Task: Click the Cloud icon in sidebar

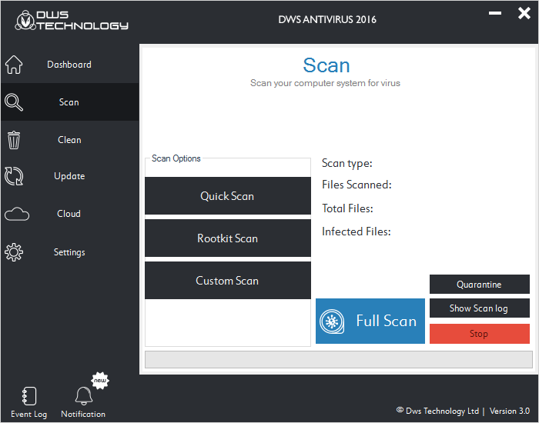Action: click(17, 214)
